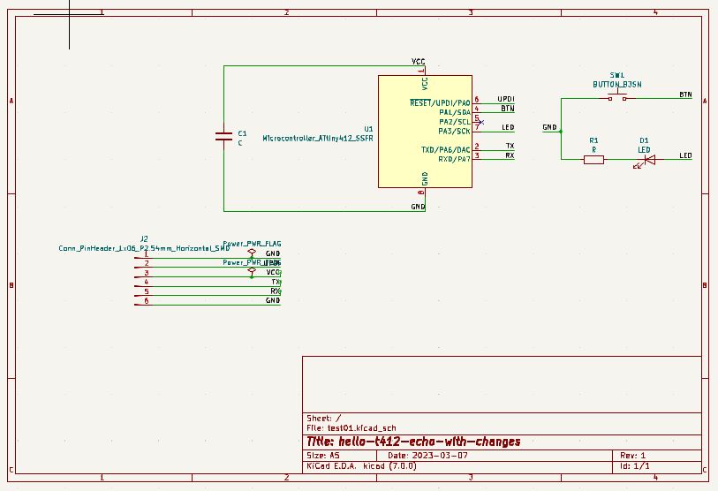This screenshot has height=491, width=718.
Task: Select the GND label on J2 pin 6
Action: coord(273,300)
